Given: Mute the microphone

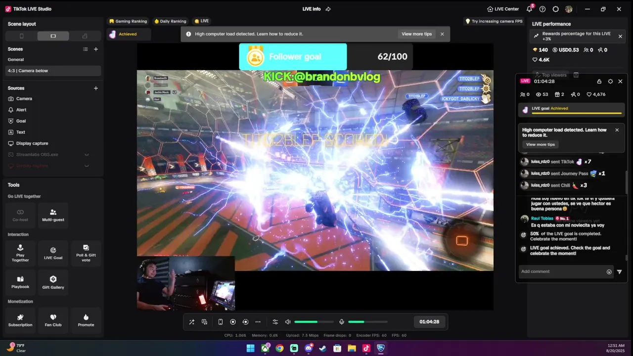Looking at the screenshot, I should click(x=341, y=322).
